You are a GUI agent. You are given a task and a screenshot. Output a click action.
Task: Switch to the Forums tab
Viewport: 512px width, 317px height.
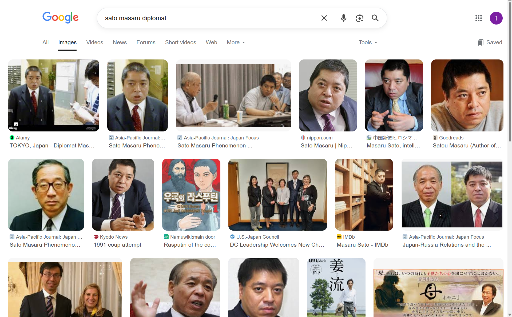click(146, 43)
